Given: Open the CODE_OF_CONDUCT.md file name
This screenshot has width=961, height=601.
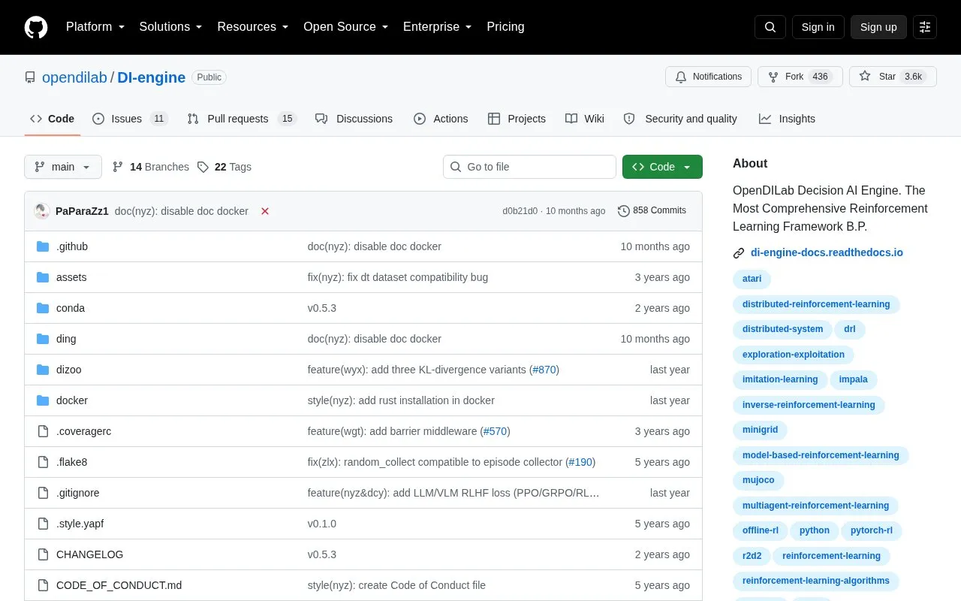Looking at the screenshot, I should tap(119, 585).
